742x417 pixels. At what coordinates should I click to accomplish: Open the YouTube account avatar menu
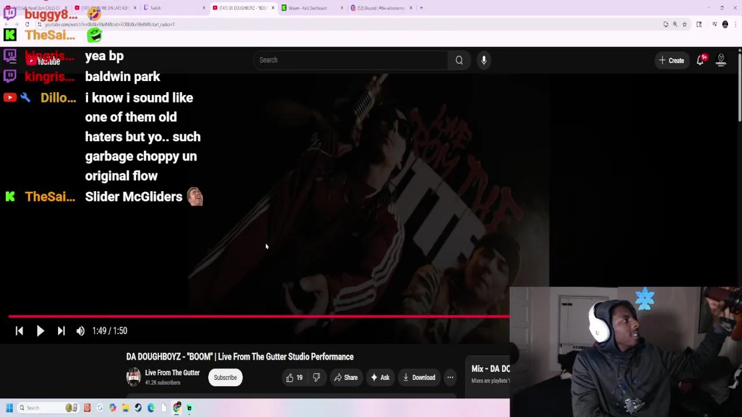pos(721,60)
